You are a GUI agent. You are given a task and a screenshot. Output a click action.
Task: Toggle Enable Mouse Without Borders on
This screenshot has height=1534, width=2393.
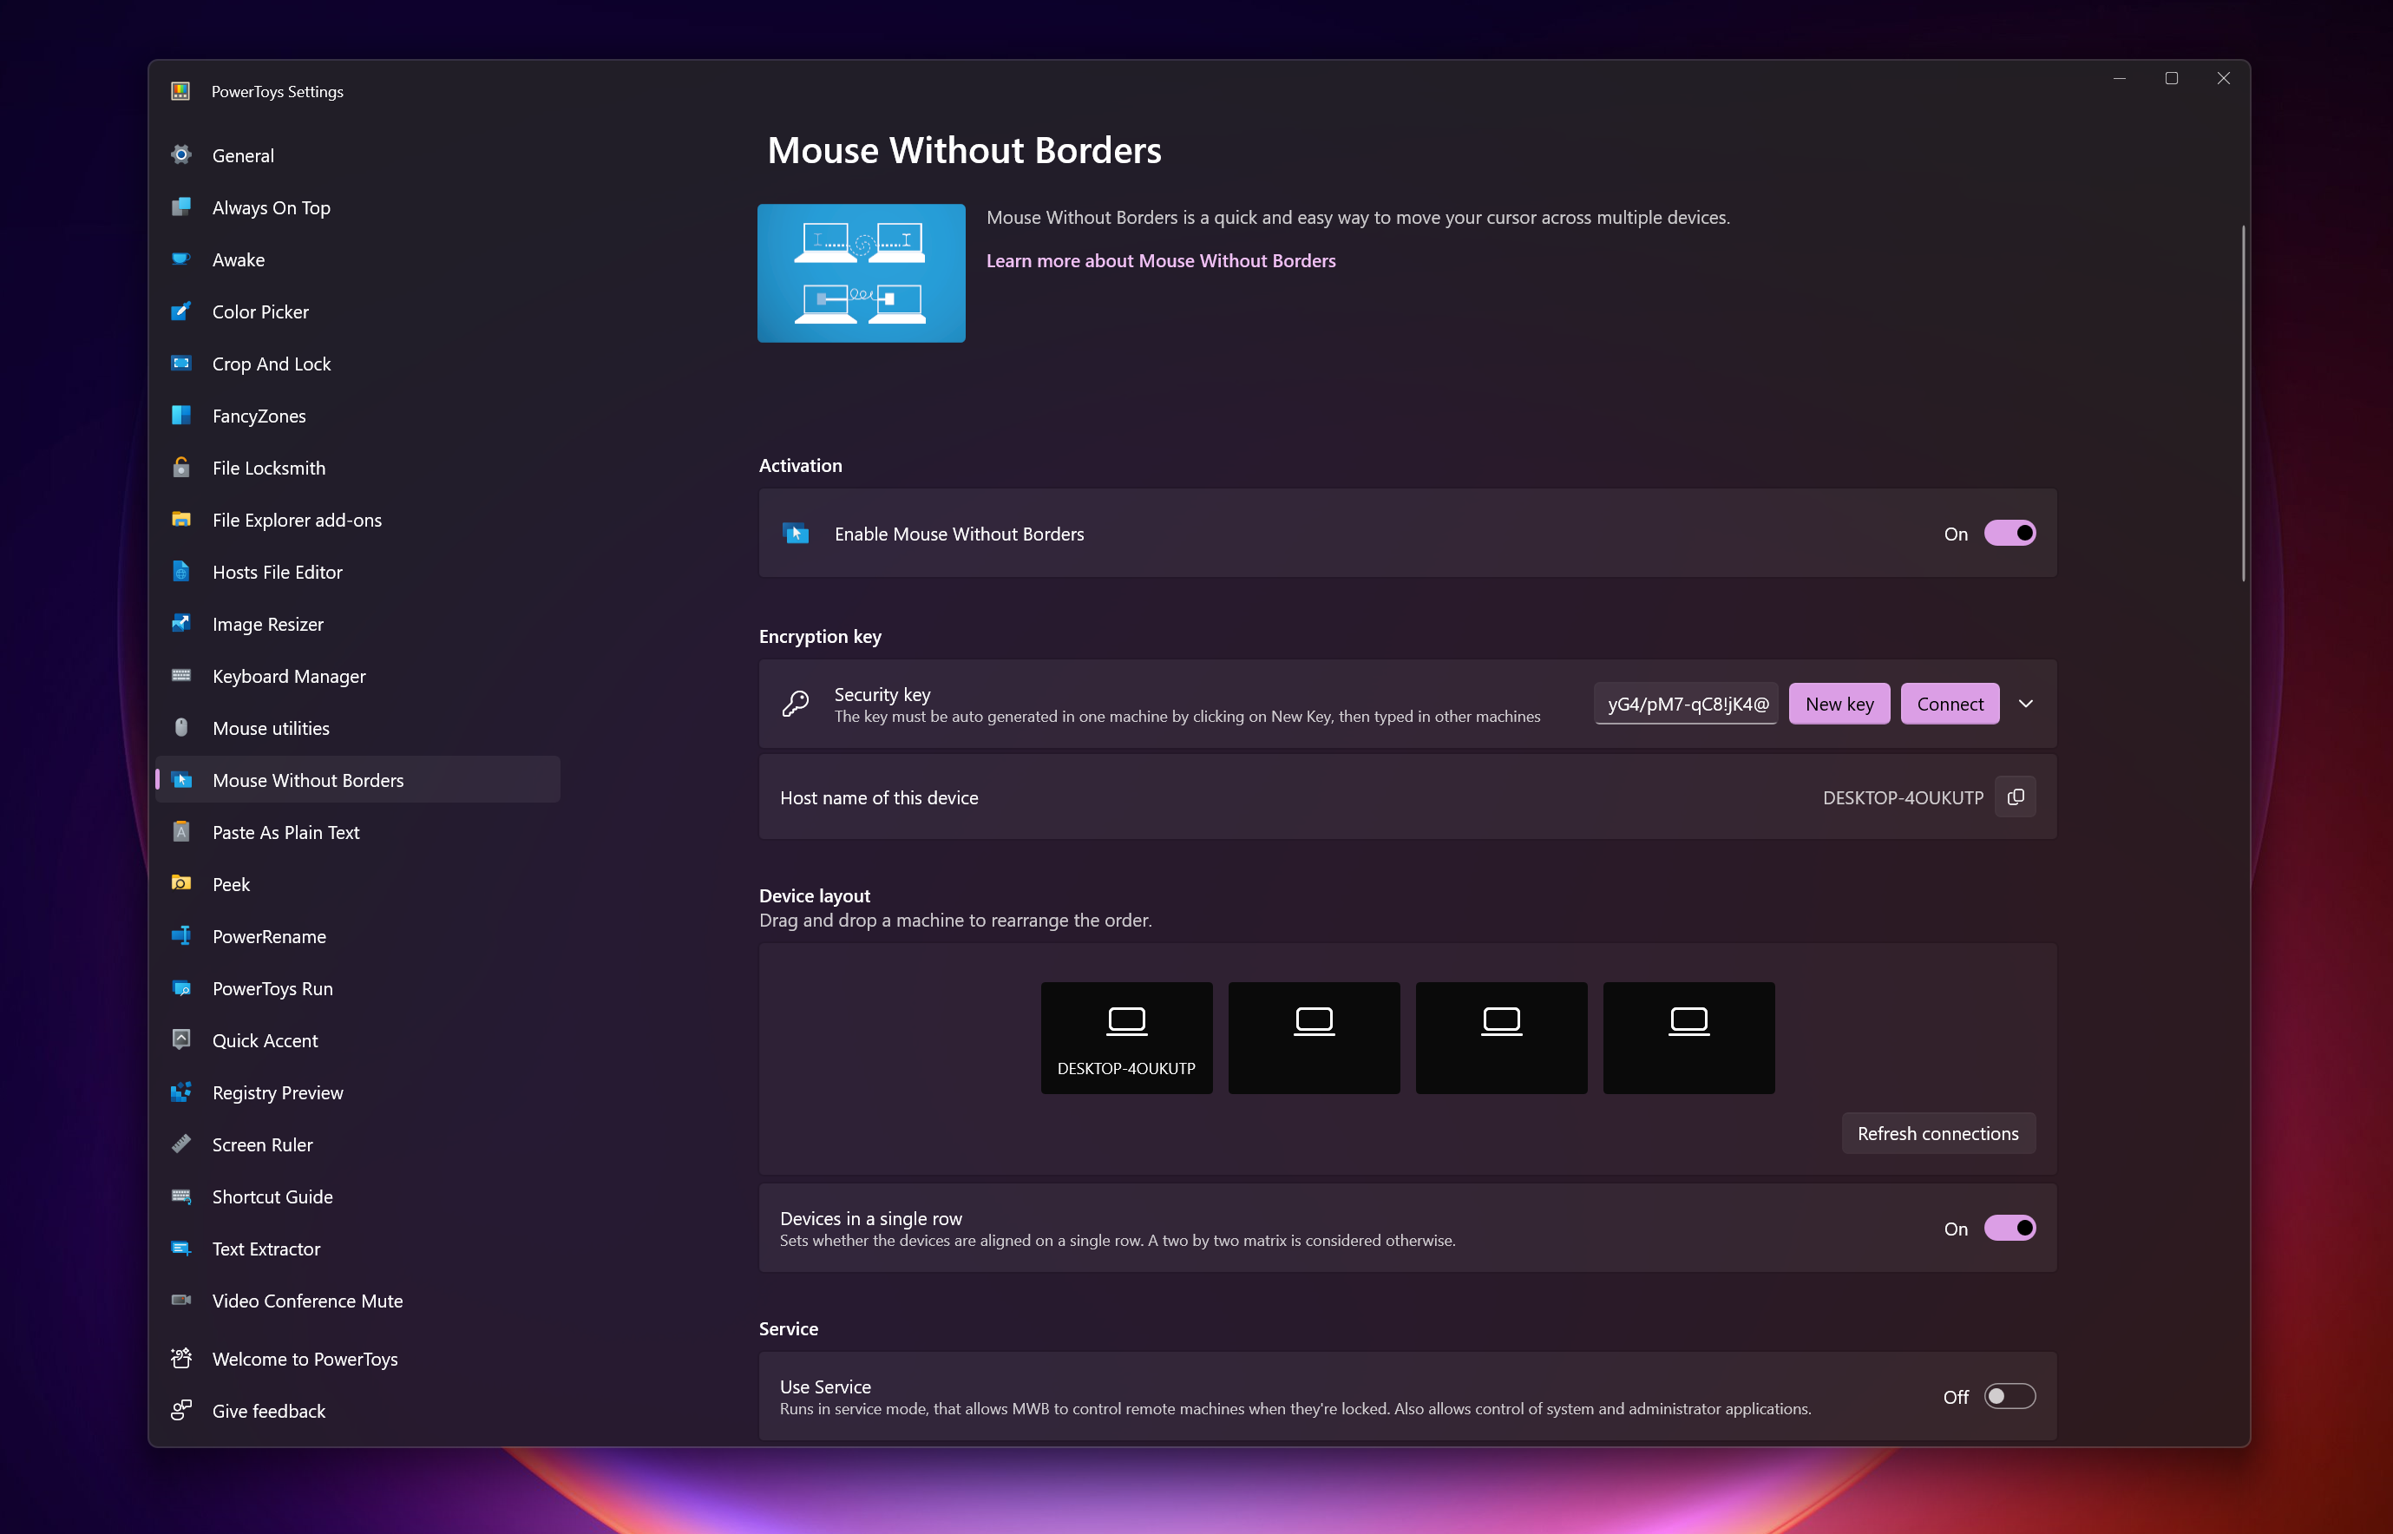point(2009,534)
